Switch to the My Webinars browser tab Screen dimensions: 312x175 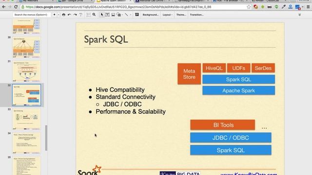[36, 1]
